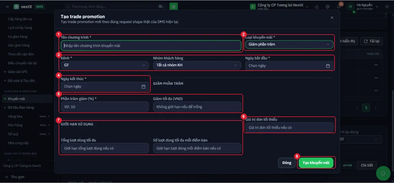Screen dimensions: 394x183
Task: Click the Giảm tối đa (VND) field
Action: (x=197, y=107)
